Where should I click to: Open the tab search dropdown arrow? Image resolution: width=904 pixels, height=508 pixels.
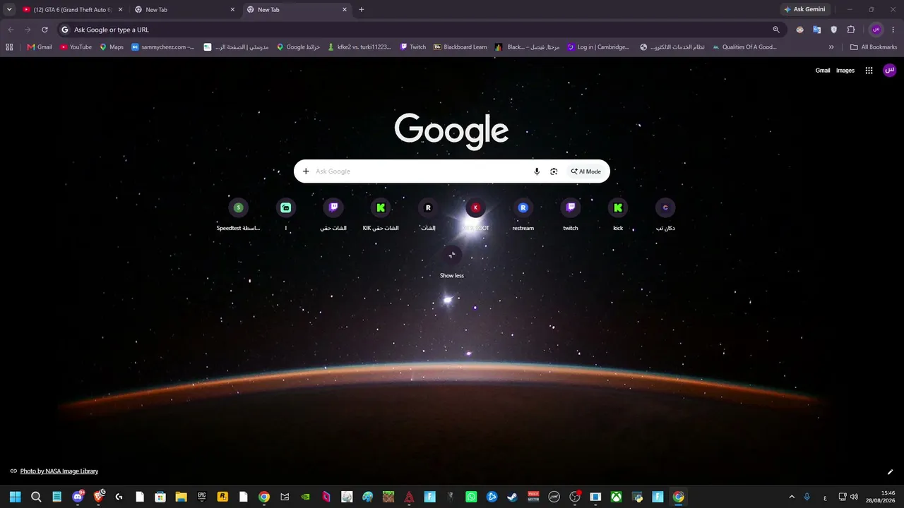[x=9, y=9]
